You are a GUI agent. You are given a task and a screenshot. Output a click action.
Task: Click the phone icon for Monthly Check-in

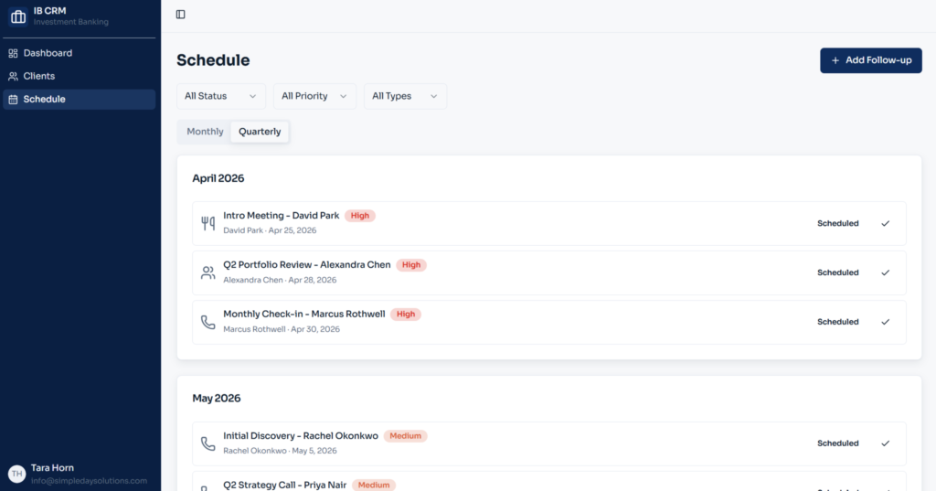[207, 322]
